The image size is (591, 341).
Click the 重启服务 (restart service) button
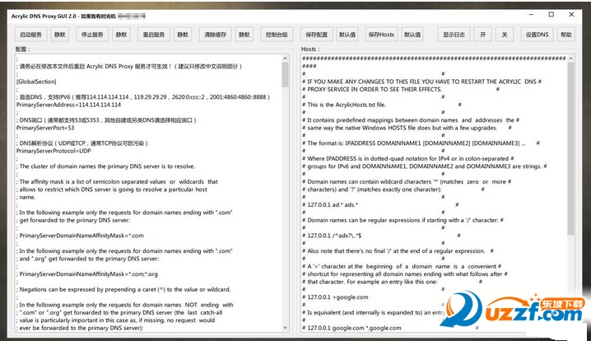tap(154, 35)
